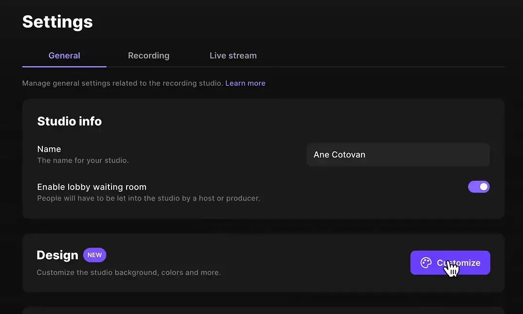Click the Customize button in the Design section
The height and width of the screenshot is (314, 523).
tap(450, 262)
